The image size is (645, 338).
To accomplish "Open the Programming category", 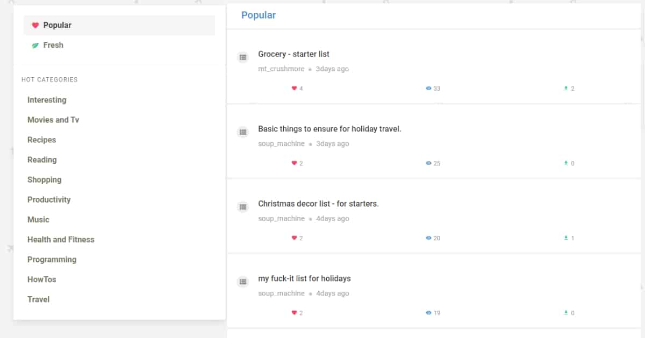I will pos(52,260).
